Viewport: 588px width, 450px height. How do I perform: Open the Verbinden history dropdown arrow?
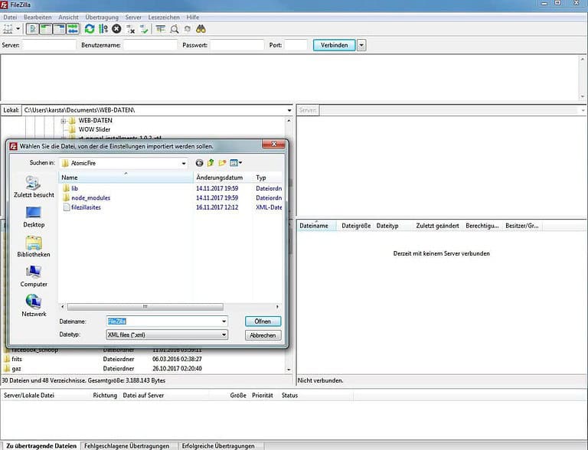click(x=361, y=45)
